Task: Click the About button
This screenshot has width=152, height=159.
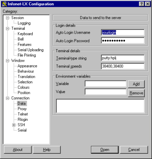Action: 17,150
